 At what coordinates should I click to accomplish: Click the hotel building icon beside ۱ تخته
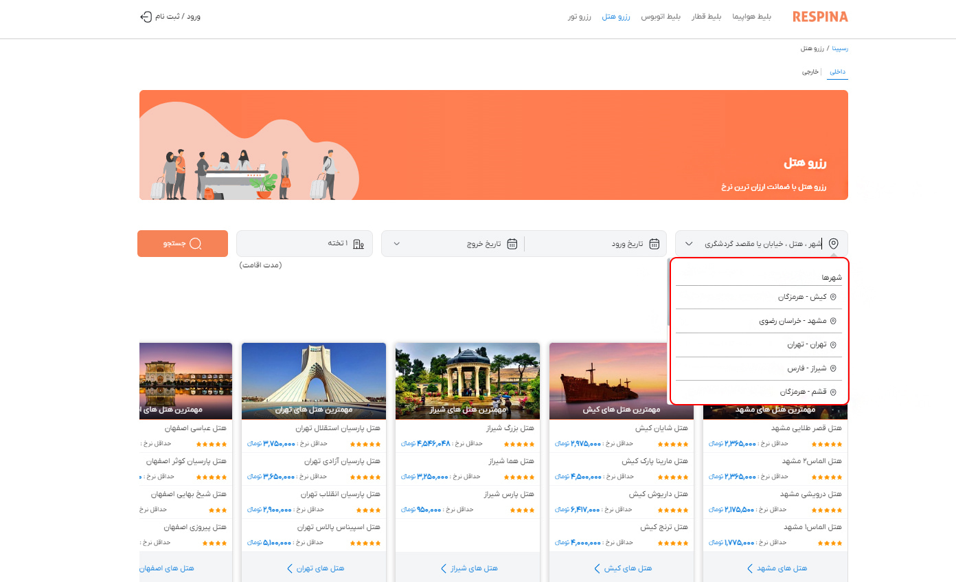point(358,244)
